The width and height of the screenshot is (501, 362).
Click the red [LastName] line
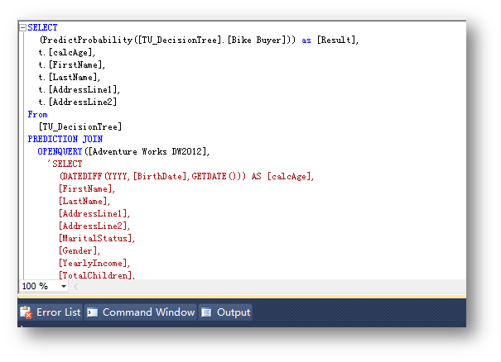[x=84, y=202]
